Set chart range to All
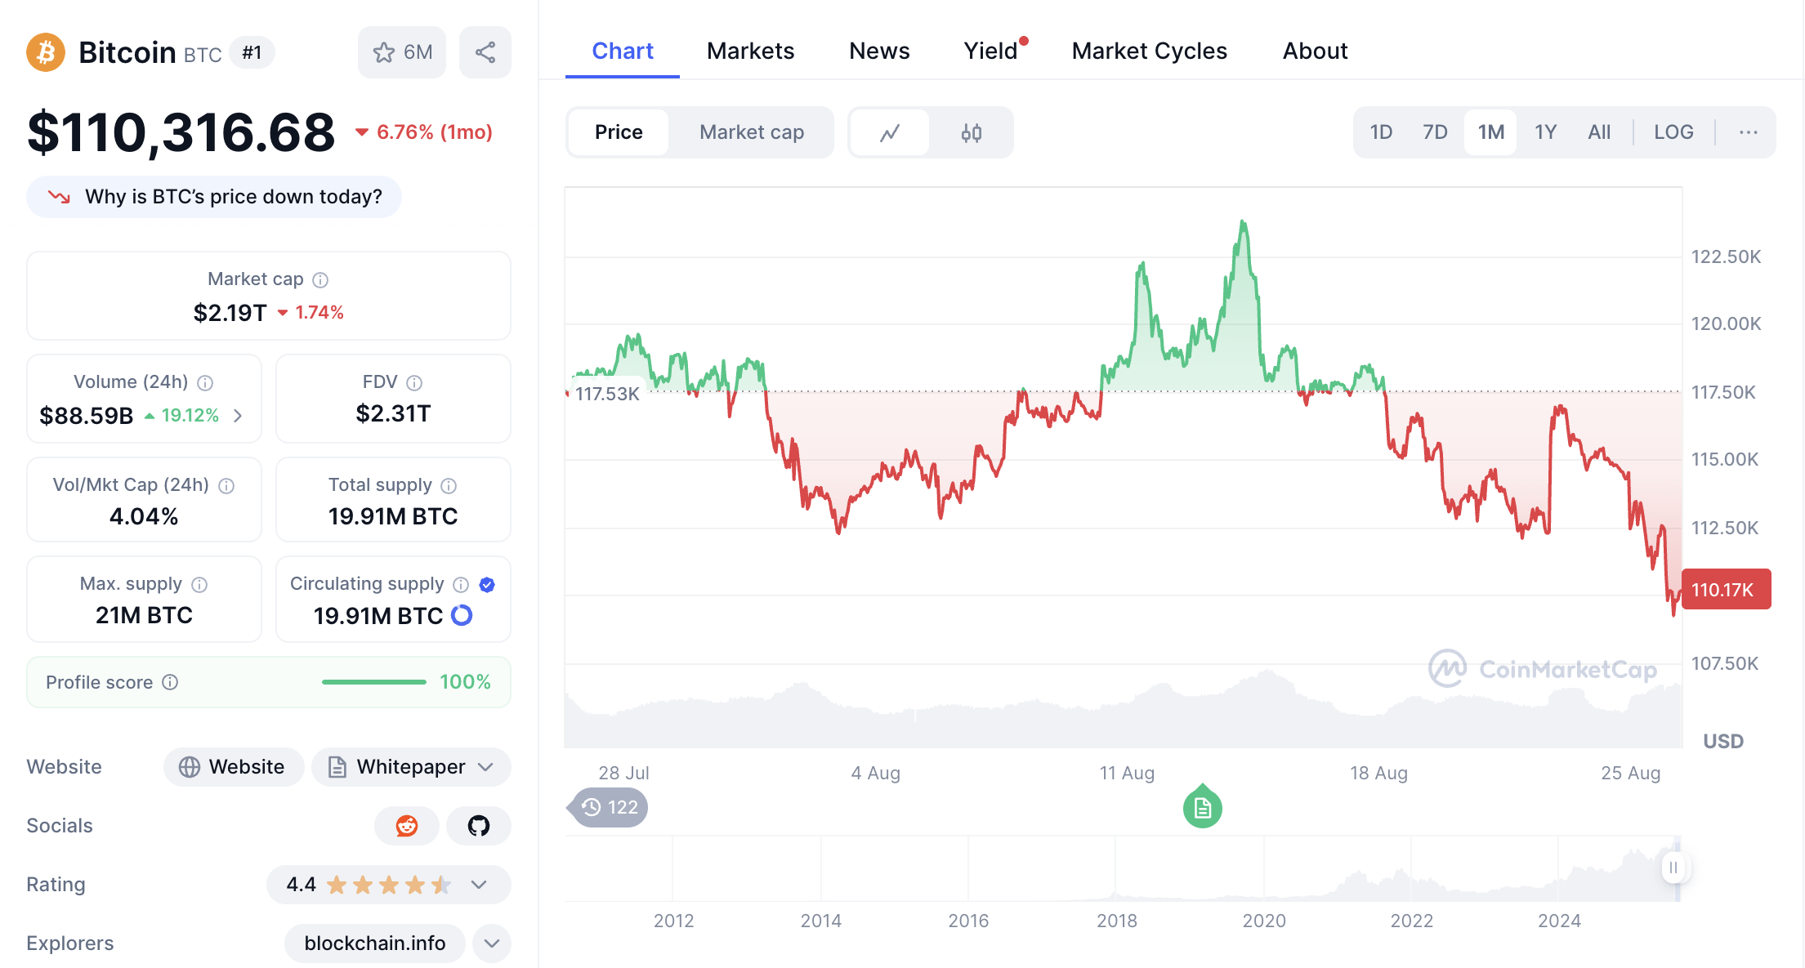1805x968 pixels. (x=1599, y=132)
